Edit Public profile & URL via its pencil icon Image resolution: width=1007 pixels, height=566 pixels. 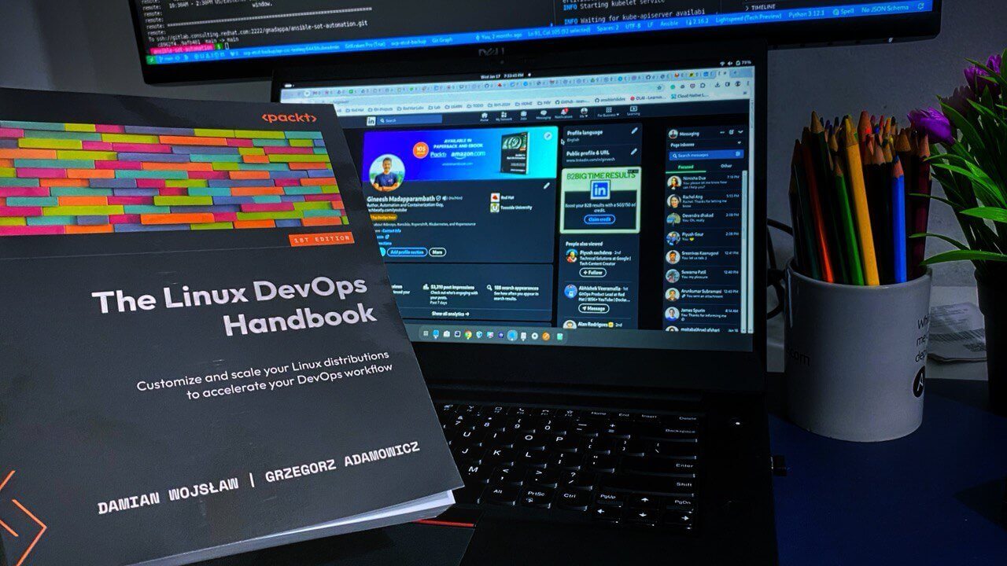pos(633,152)
